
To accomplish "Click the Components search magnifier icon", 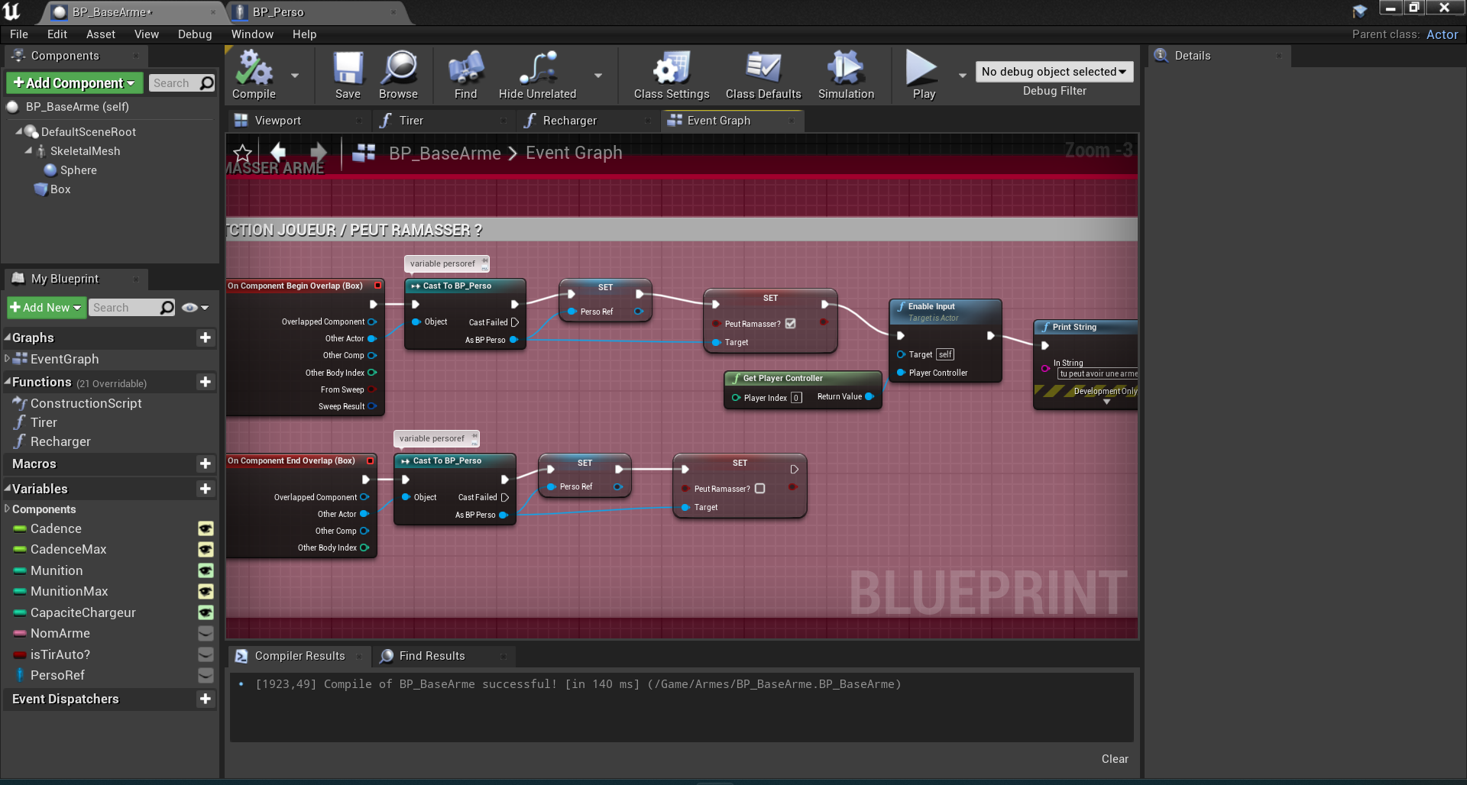I will (x=206, y=83).
